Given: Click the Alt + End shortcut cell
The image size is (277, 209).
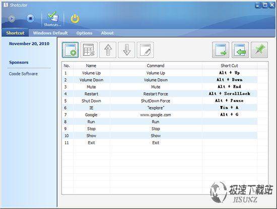Looking at the screenshot, I should pyautogui.click(x=229, y=86).
